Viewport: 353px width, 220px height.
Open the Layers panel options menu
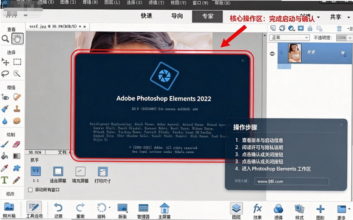pos(350,28)
